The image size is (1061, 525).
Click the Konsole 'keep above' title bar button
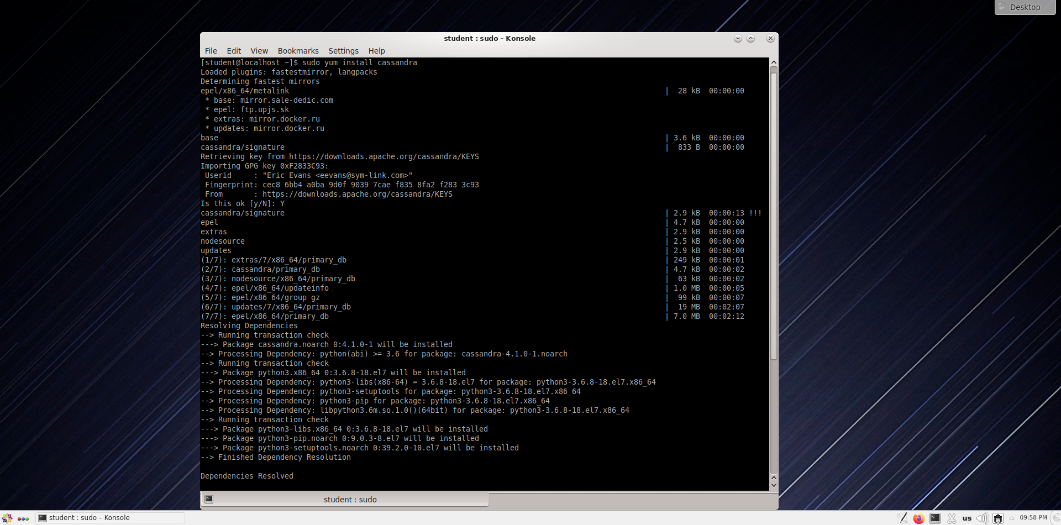click(x=750, y=39)
